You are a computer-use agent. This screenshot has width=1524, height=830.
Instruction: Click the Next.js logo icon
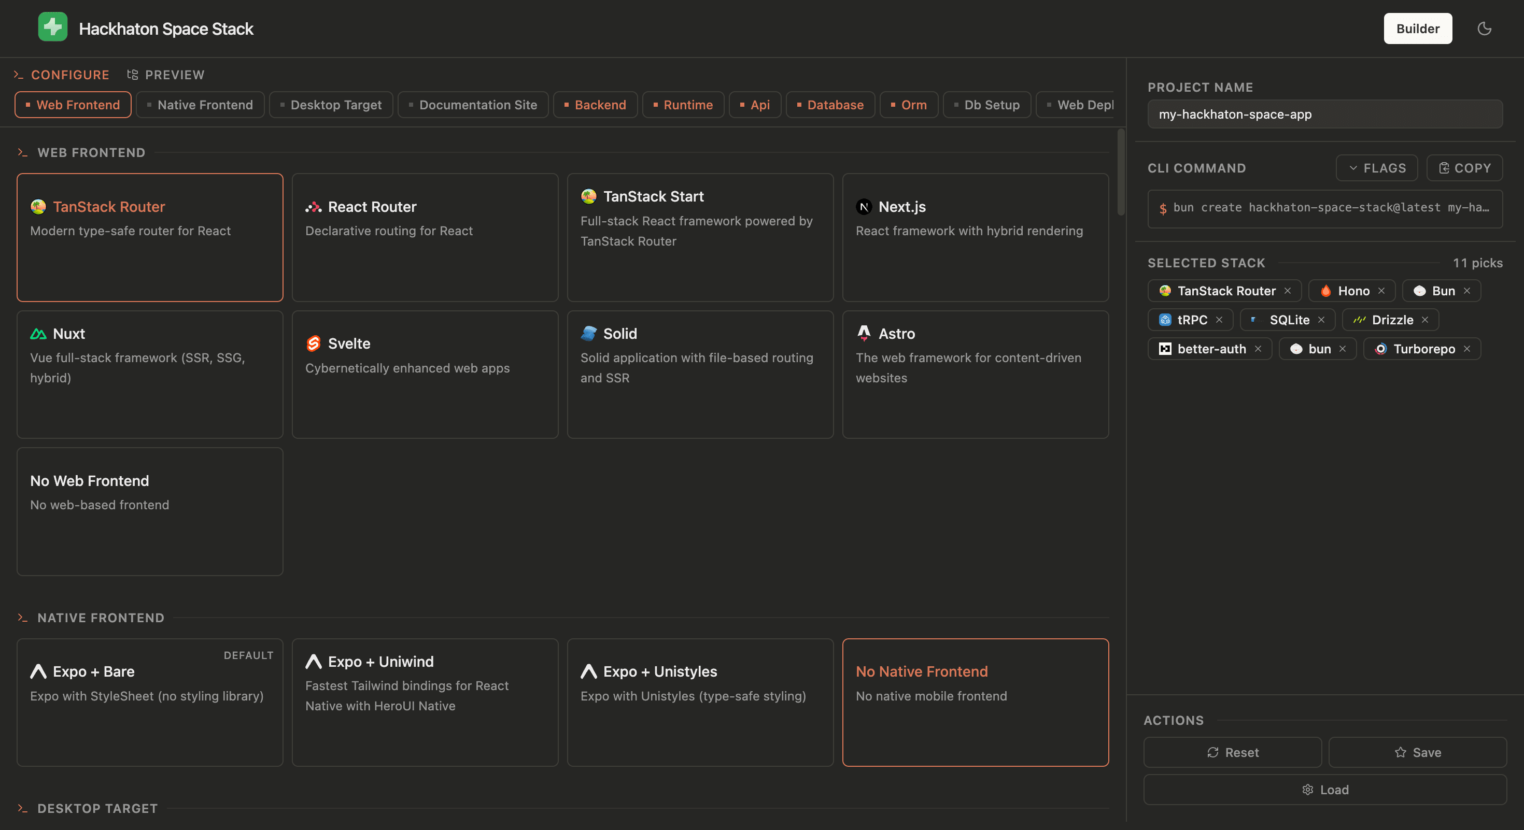[x=864, y=207]
